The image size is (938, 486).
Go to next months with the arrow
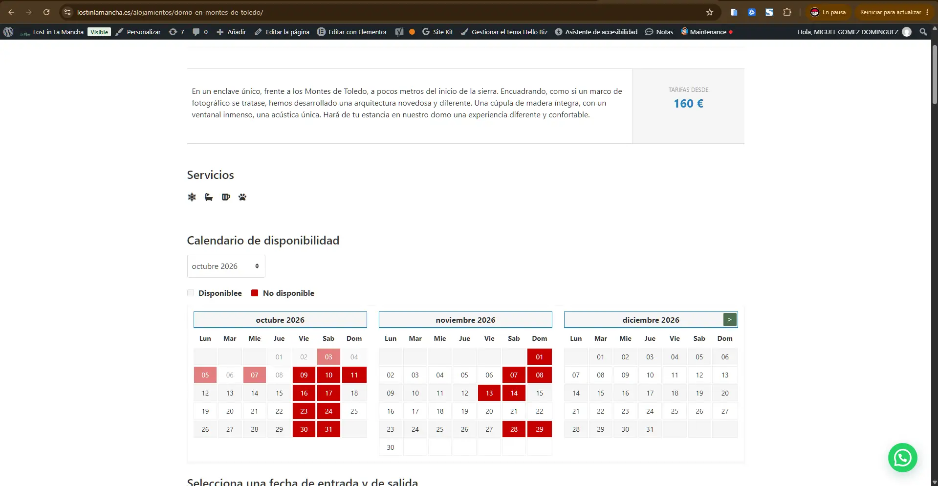click(729, 320)
